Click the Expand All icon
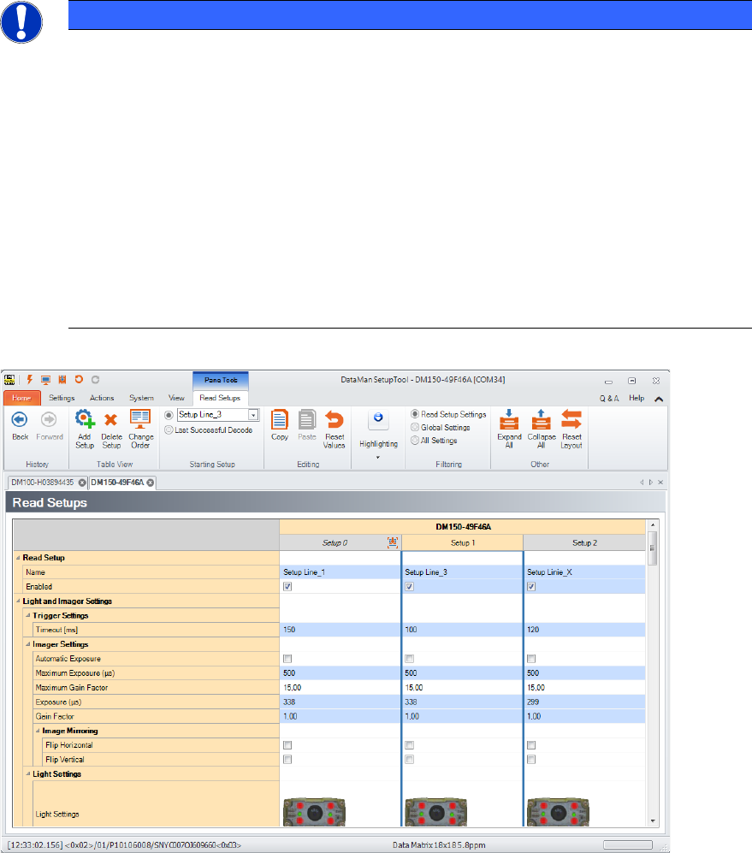Screen dimensions: 752x853 coord(509,419)
